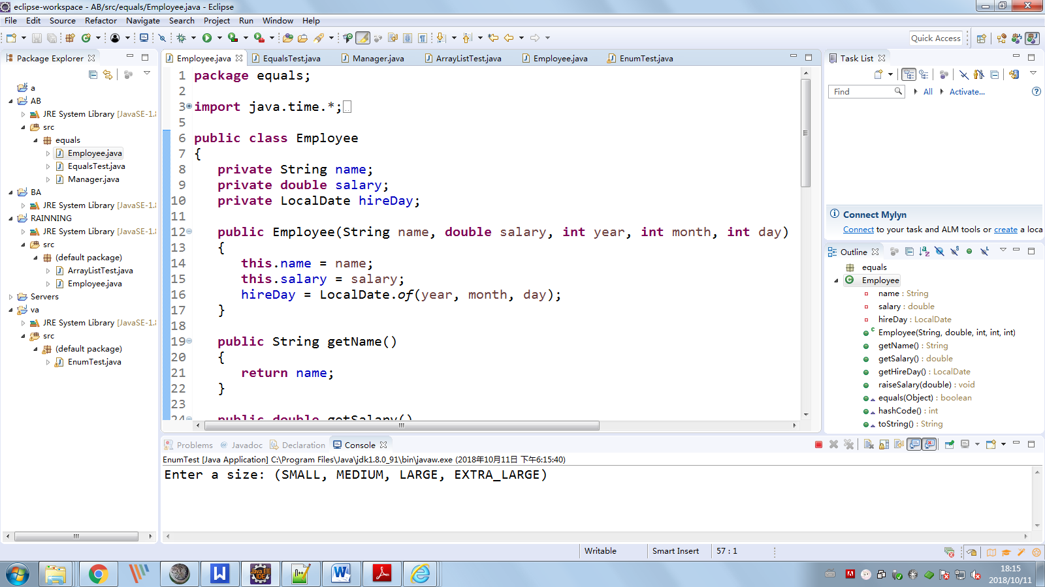Image resolution: width=1045 pixels, height=587 pixels.
Task: Click Collapse All icon in Outline
Action: click(909, 251)
